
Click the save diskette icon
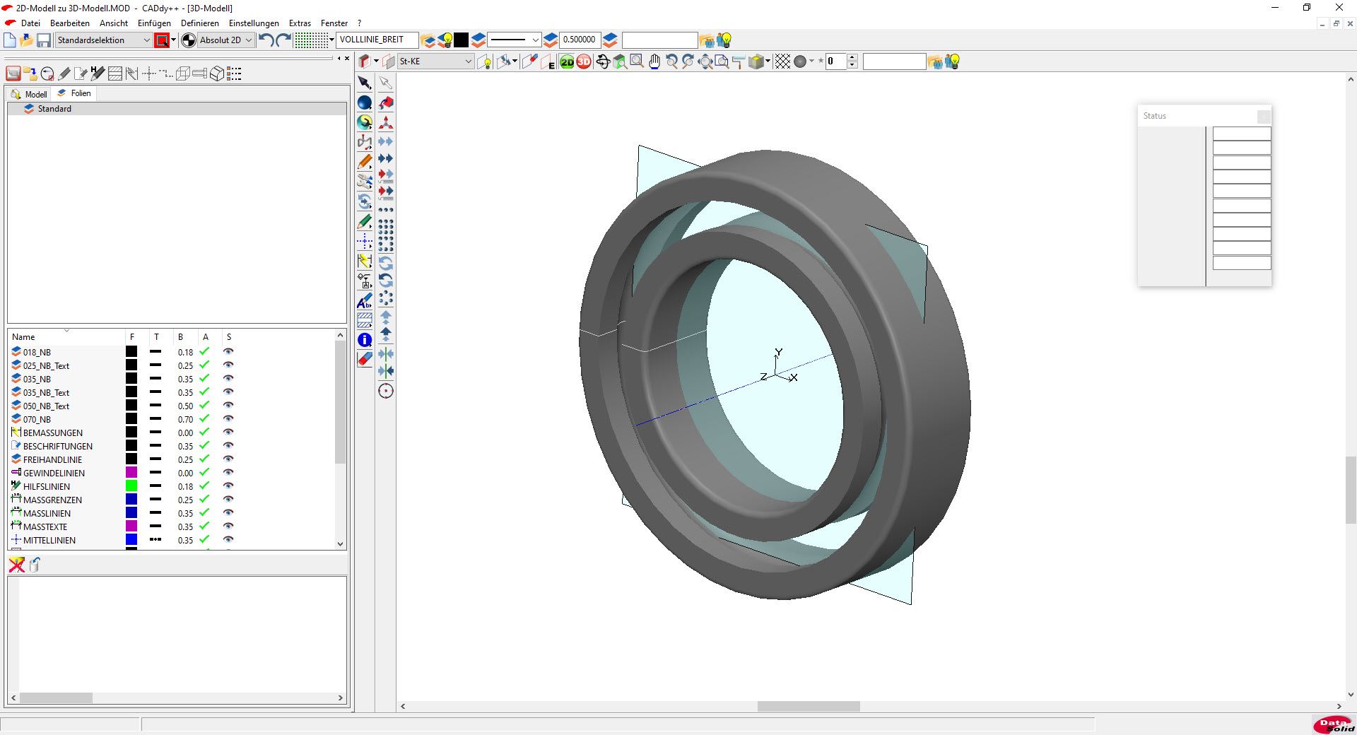pos(44,40)
